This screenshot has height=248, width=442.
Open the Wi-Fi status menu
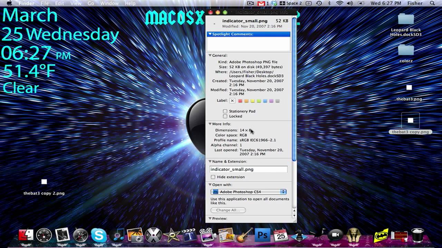pos(339,3)
